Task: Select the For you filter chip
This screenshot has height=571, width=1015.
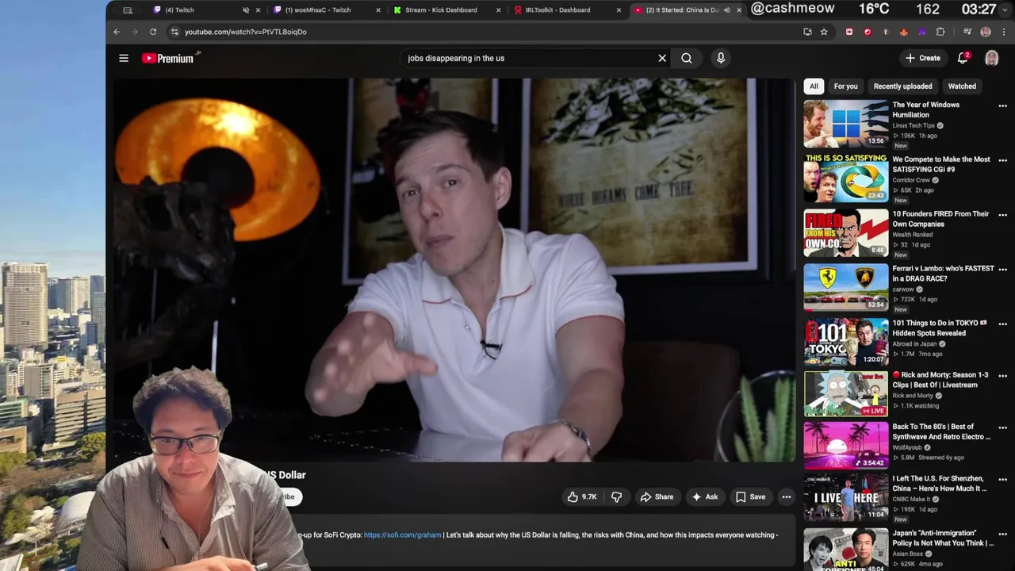Action: point(845,86)
